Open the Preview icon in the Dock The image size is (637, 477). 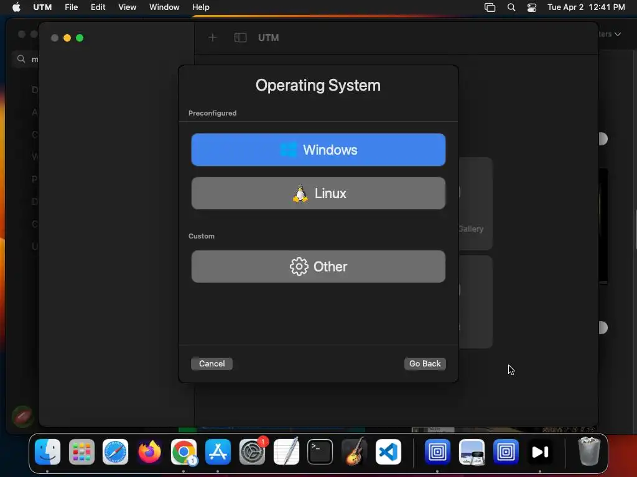click(x=472, y=452)
